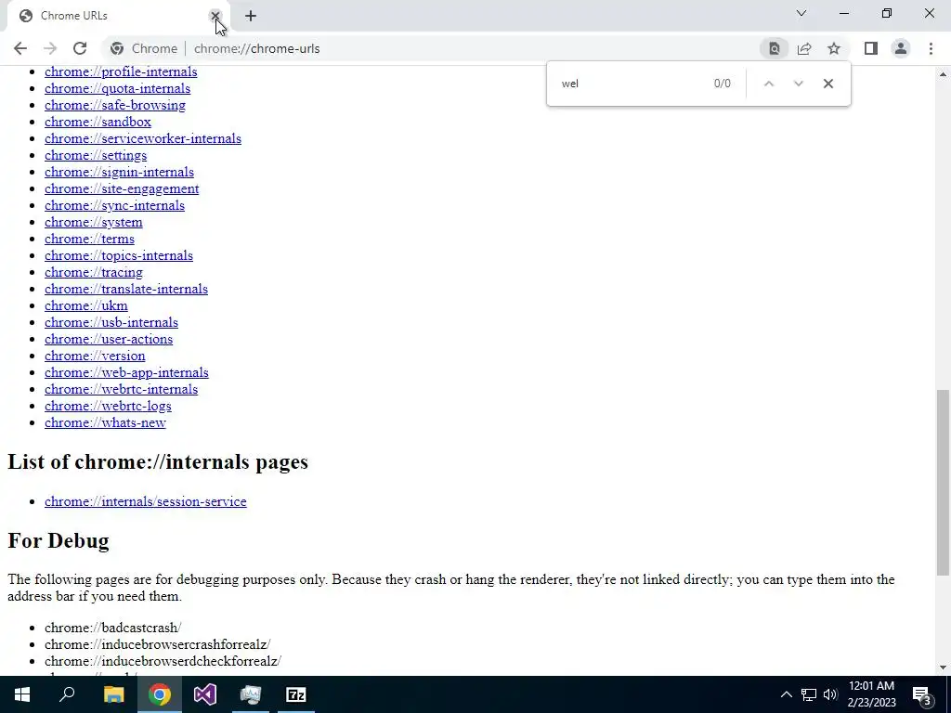Screen dimensions: 951x713
Task: Open chrome://topics-internals link
Action: (x=118, y=255)
